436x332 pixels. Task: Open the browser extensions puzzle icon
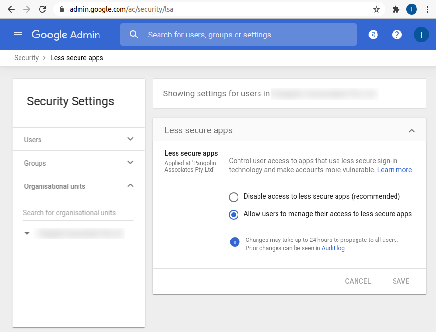coord(396,9)
